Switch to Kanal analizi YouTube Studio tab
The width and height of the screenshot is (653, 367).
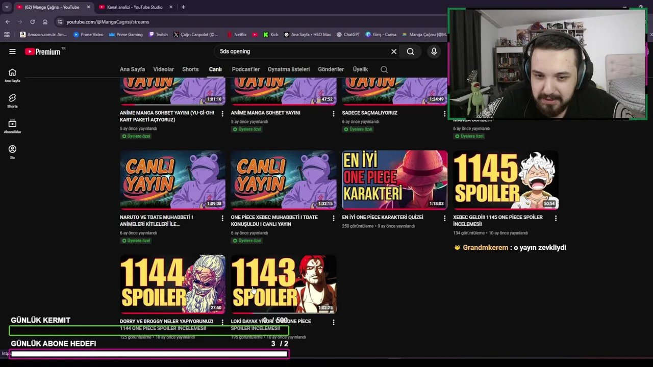(x=135, y=7)
